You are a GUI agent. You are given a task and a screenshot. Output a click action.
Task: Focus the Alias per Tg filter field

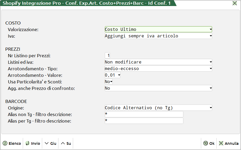click(144, 121)
